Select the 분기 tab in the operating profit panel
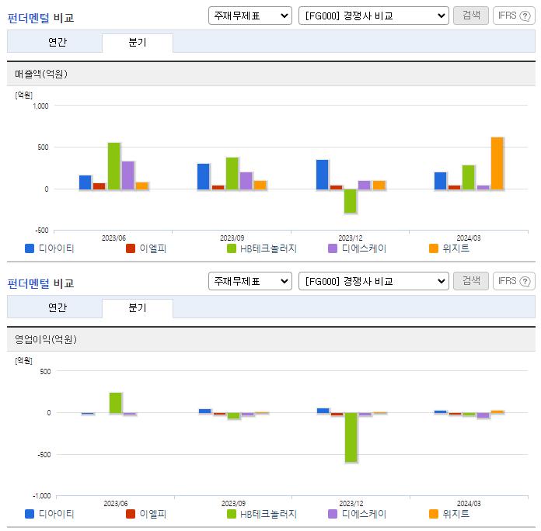541x531 pixels. point(138,307)
